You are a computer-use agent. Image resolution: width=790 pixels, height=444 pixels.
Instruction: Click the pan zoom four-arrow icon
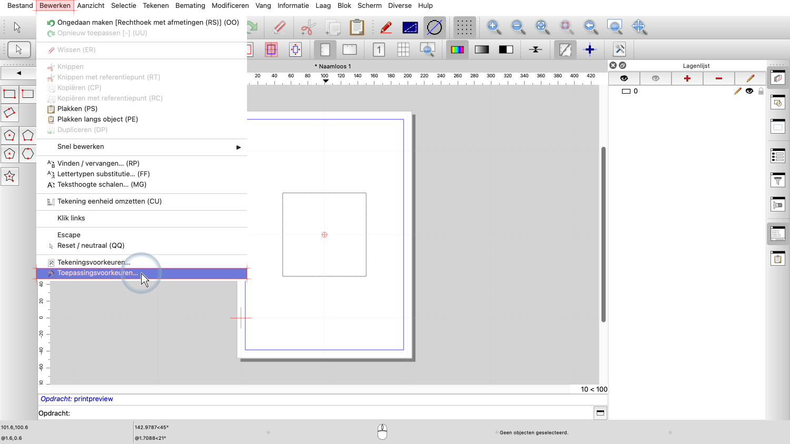(x=639, y=26)
